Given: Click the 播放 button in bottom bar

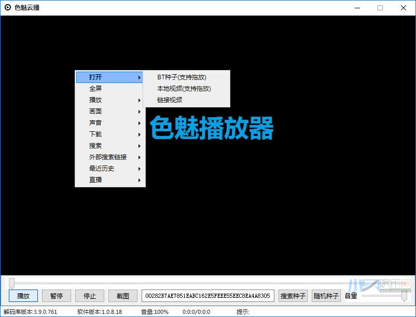Looking at the screenshot, I should [x=23, y=296].
